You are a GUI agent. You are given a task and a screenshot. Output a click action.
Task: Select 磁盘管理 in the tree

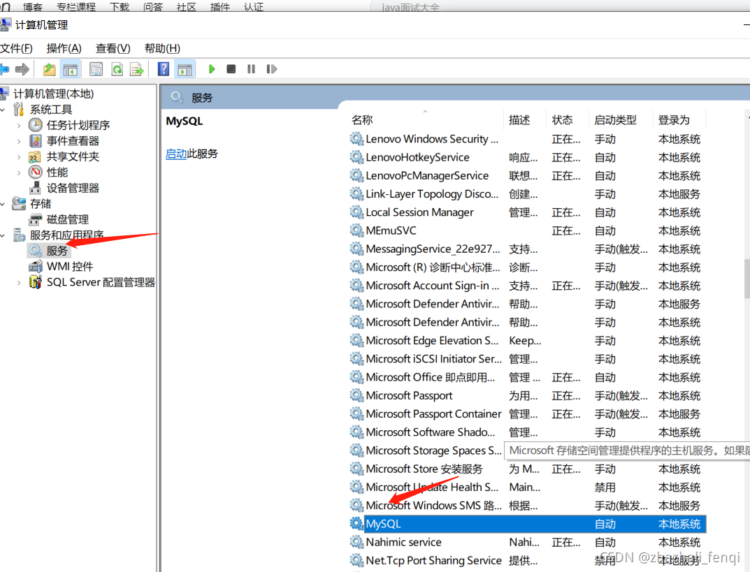[x=67, y=220]
